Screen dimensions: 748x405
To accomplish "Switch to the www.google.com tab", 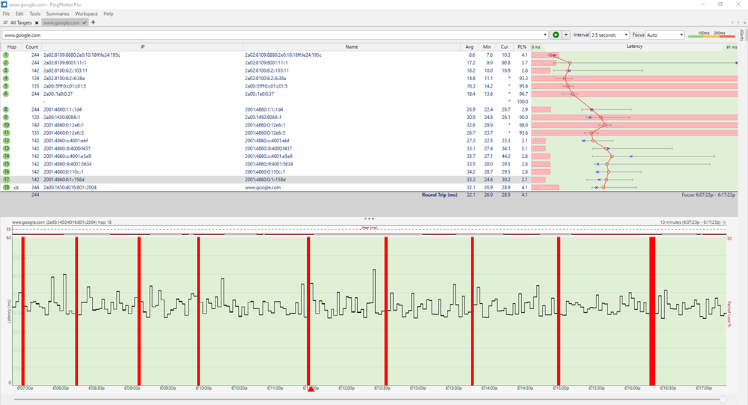I will pyautogui.click(x=61, y=22).
